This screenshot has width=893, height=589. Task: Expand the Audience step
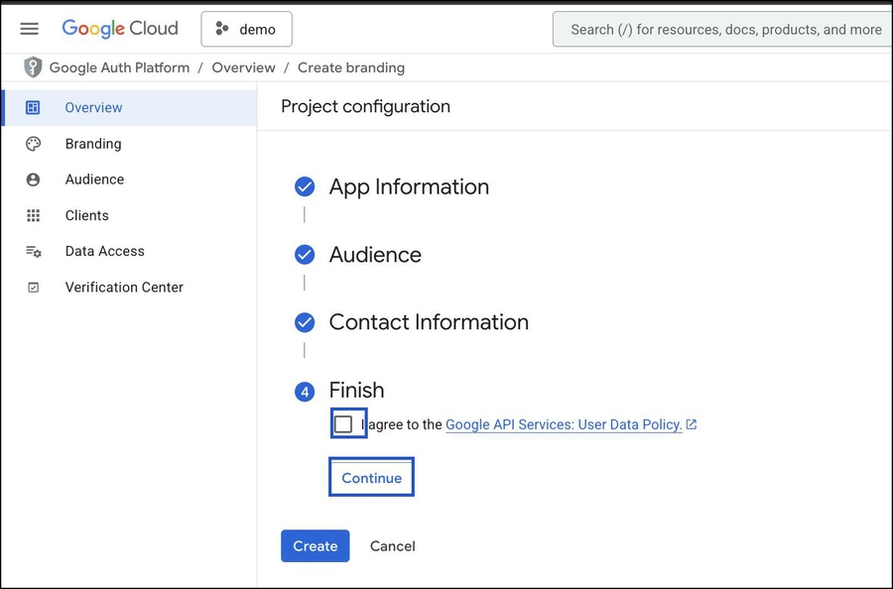(374, 255)
